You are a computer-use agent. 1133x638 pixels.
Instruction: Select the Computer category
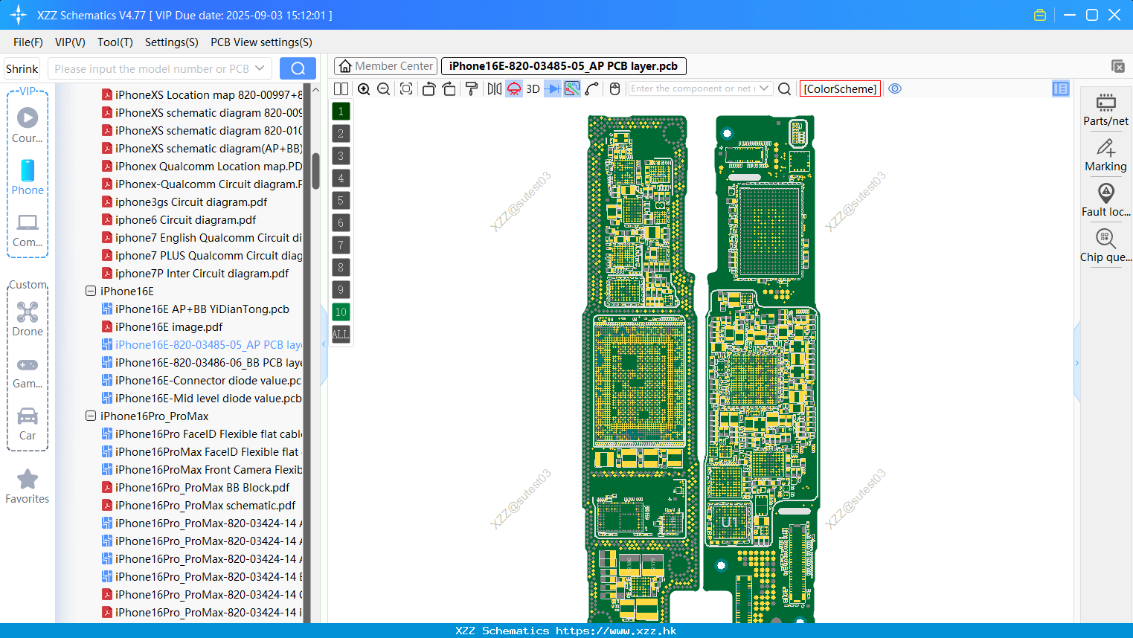(28, 230)
